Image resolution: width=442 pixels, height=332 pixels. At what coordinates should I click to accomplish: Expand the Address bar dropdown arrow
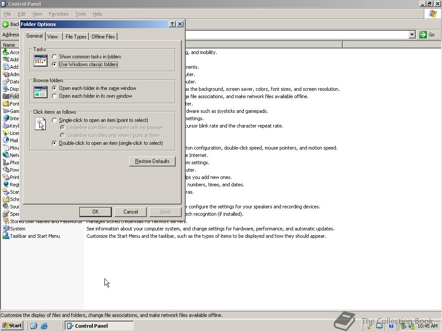412,35
